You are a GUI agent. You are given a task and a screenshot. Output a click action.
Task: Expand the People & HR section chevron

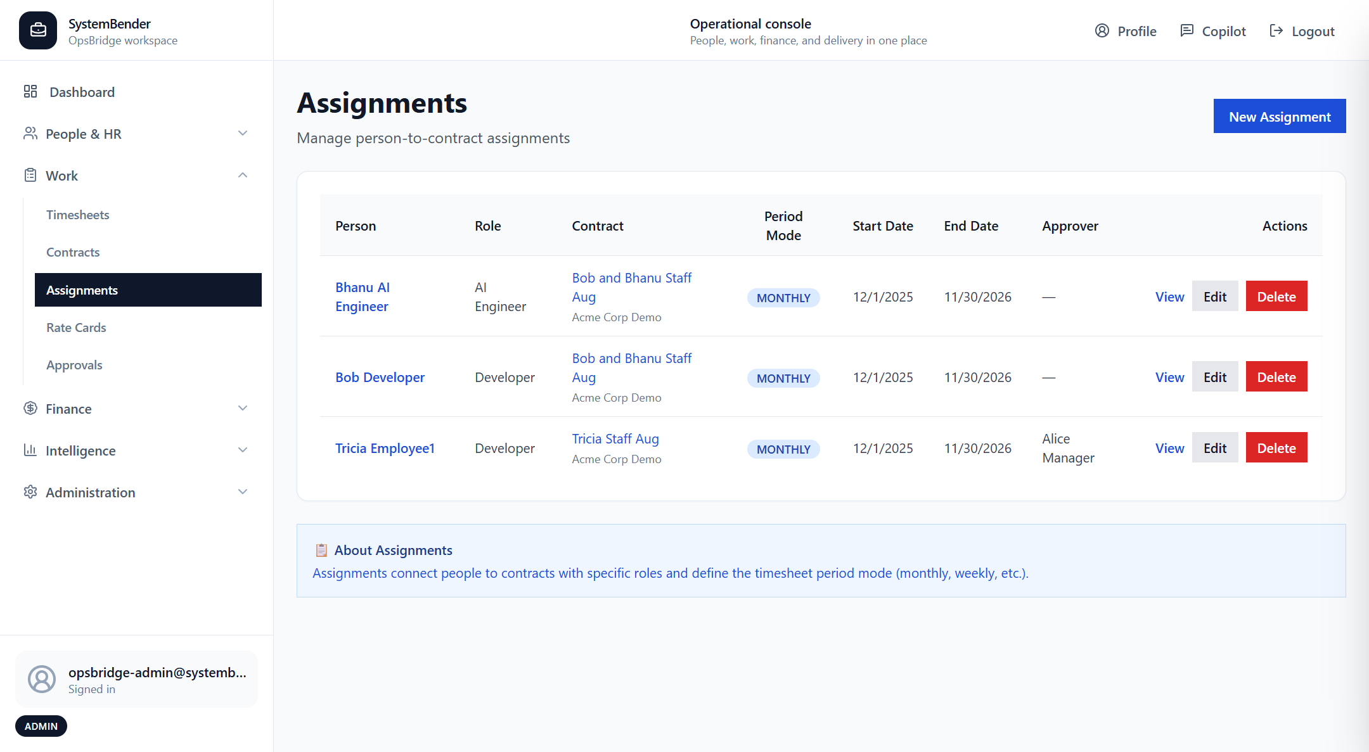pos(243,134)
